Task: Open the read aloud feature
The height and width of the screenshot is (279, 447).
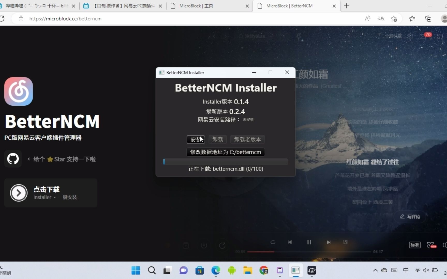Action: click(368, 19)
